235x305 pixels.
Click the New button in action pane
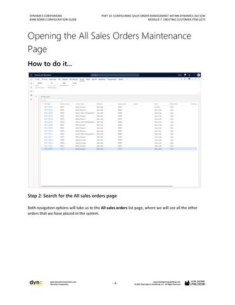37,79
